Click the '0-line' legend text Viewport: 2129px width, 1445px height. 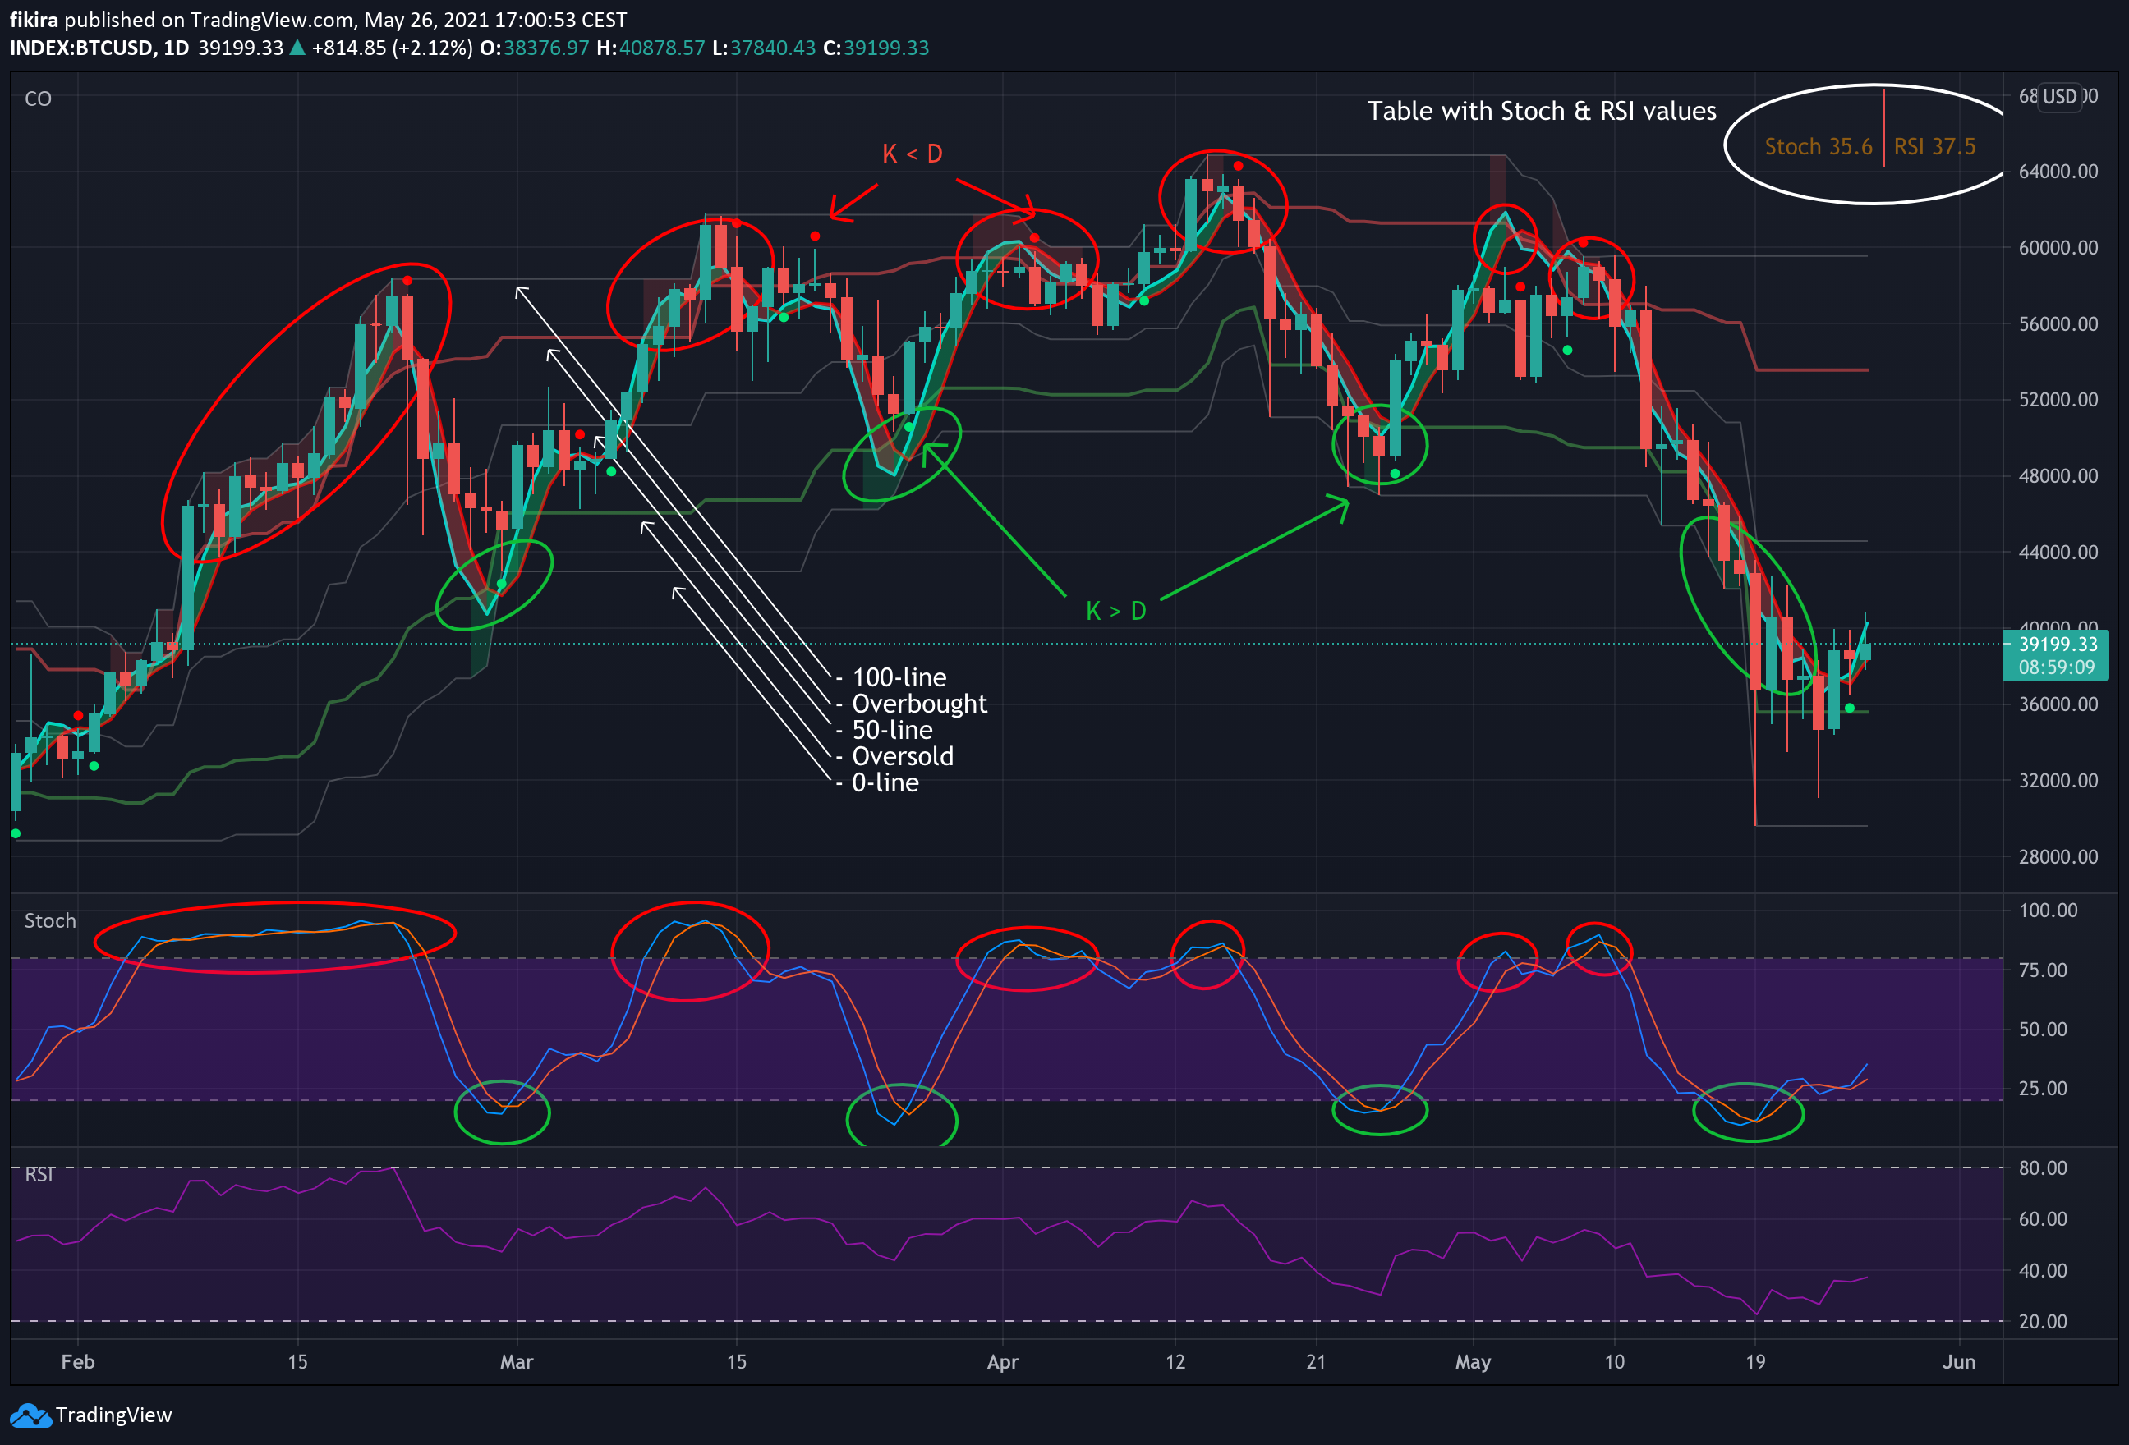(x=885, y=783)
